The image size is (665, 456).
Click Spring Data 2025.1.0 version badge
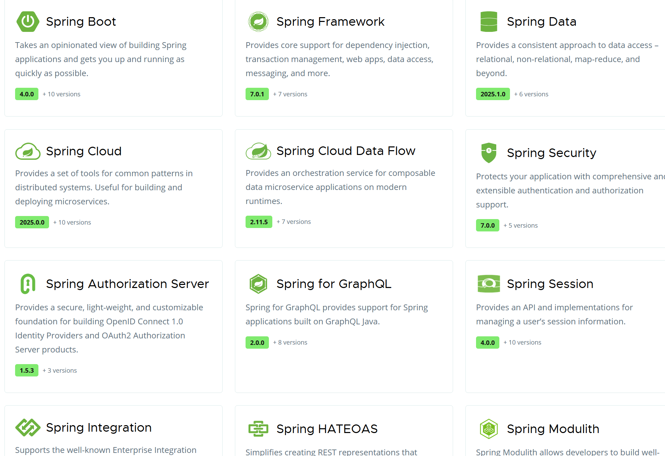pyautogui.click(x=493, y=94)
